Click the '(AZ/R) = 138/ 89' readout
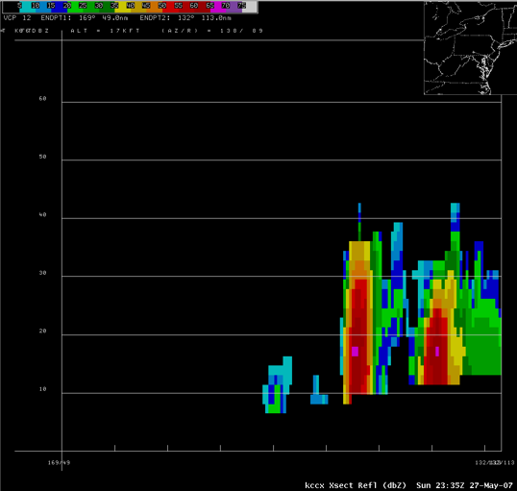 [x=212, y=31]
